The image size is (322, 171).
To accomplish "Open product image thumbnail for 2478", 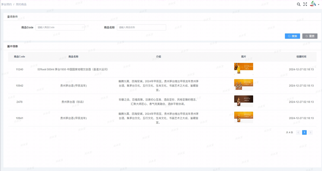I will (x=244, y=101).
